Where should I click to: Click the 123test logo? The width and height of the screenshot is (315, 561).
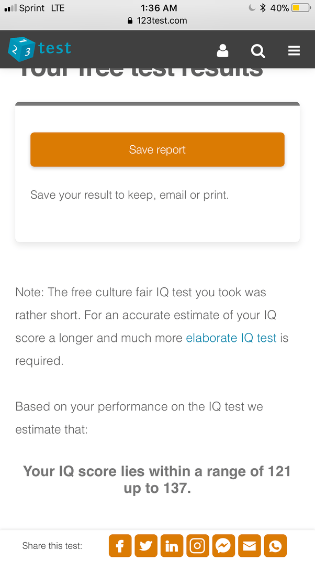[x=40, y=49]
